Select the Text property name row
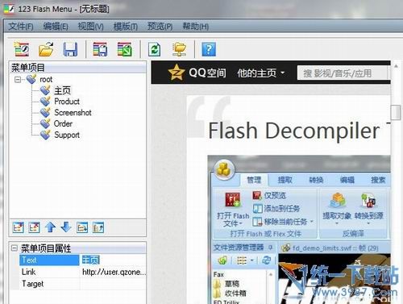 pos(49,260)
